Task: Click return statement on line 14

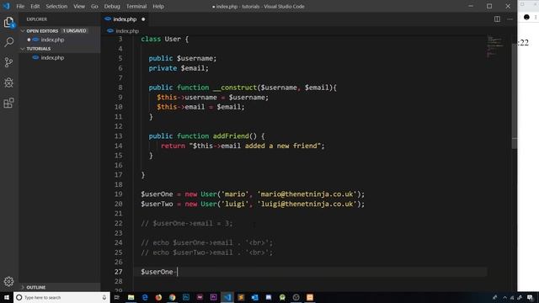Action: pyautogui.click(x=243, y=146)
